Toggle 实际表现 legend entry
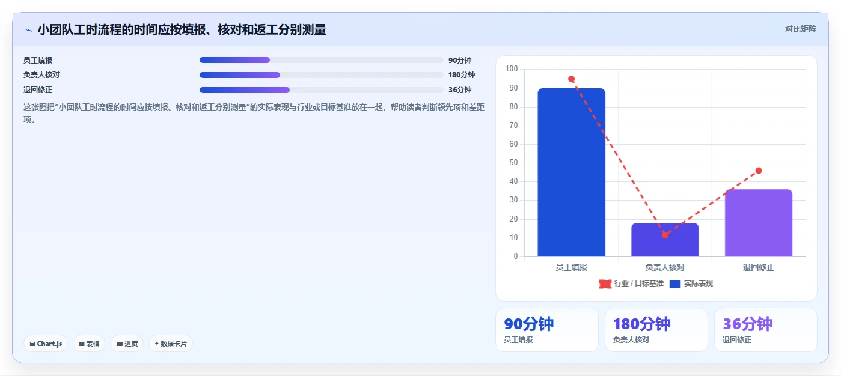 coord(691,284)
